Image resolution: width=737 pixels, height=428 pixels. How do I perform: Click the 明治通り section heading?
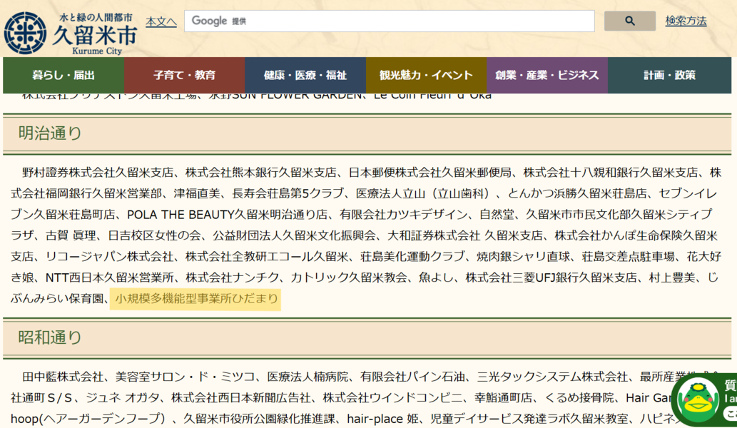(x=50, y=133)
